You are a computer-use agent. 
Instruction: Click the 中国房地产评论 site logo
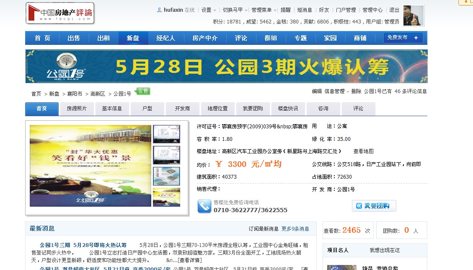[x=60, y=13]
